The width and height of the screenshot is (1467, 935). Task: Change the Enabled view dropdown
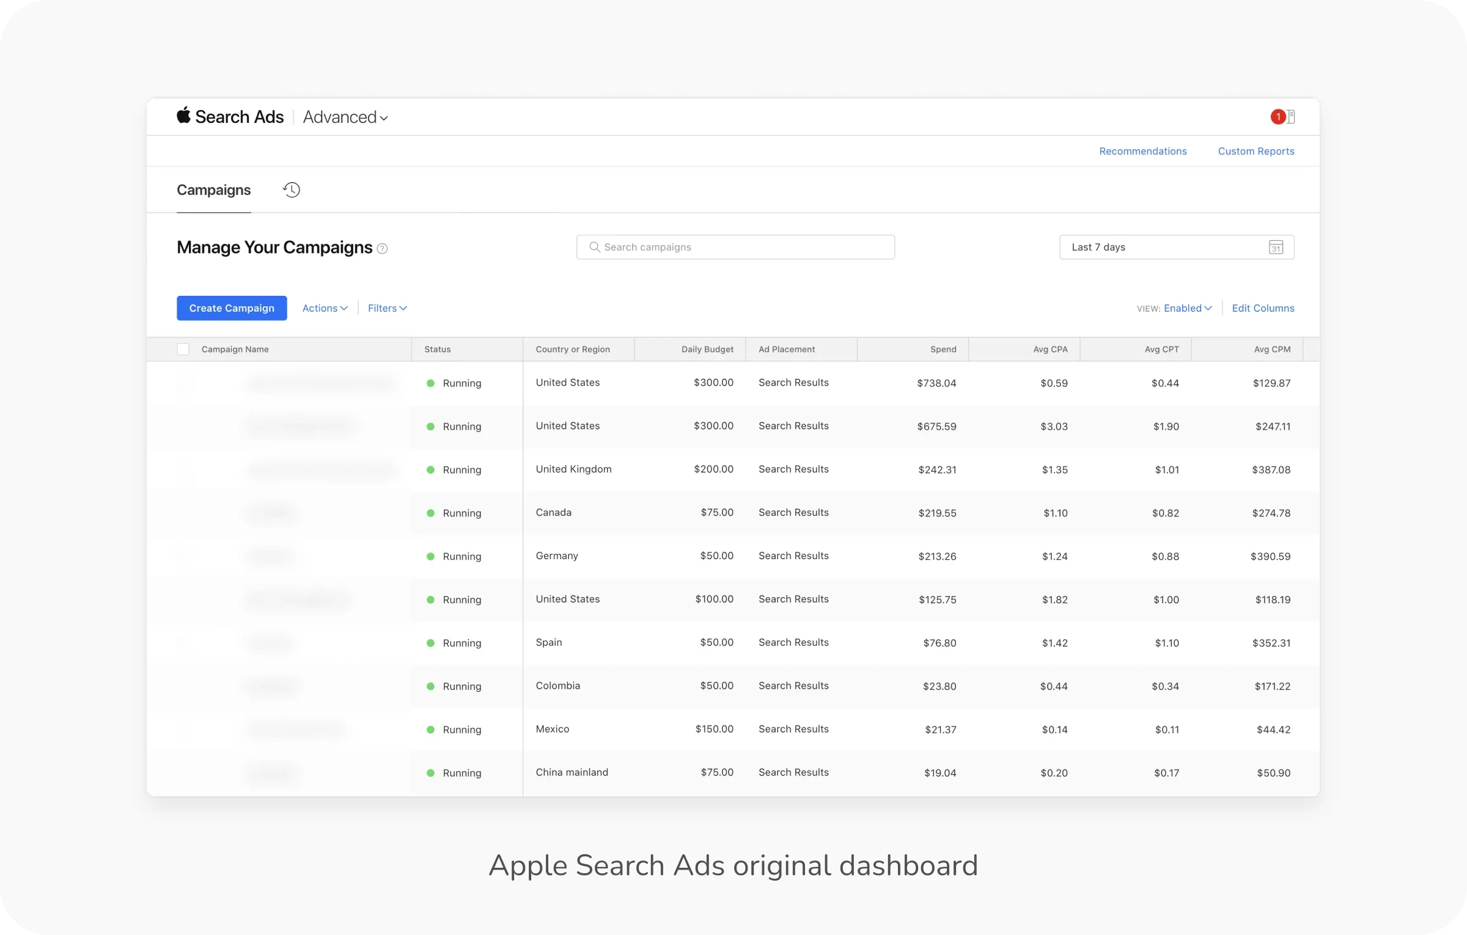pyautogui.click(x=1188, y=308)
